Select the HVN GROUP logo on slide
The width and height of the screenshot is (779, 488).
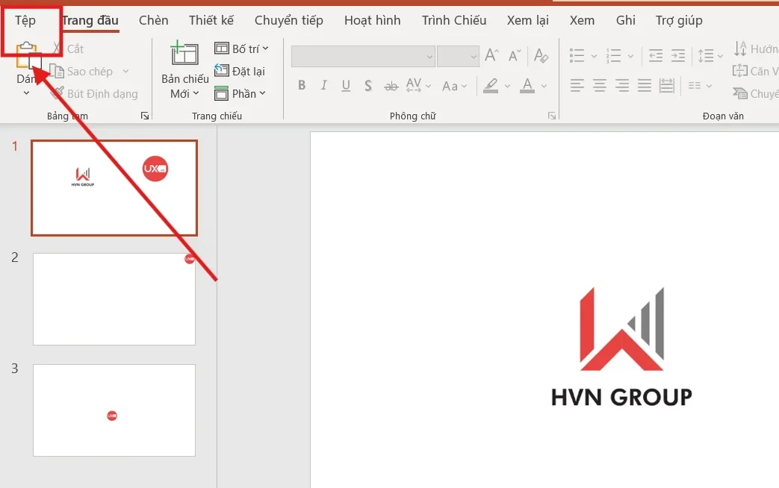click(x=621, y=346)
